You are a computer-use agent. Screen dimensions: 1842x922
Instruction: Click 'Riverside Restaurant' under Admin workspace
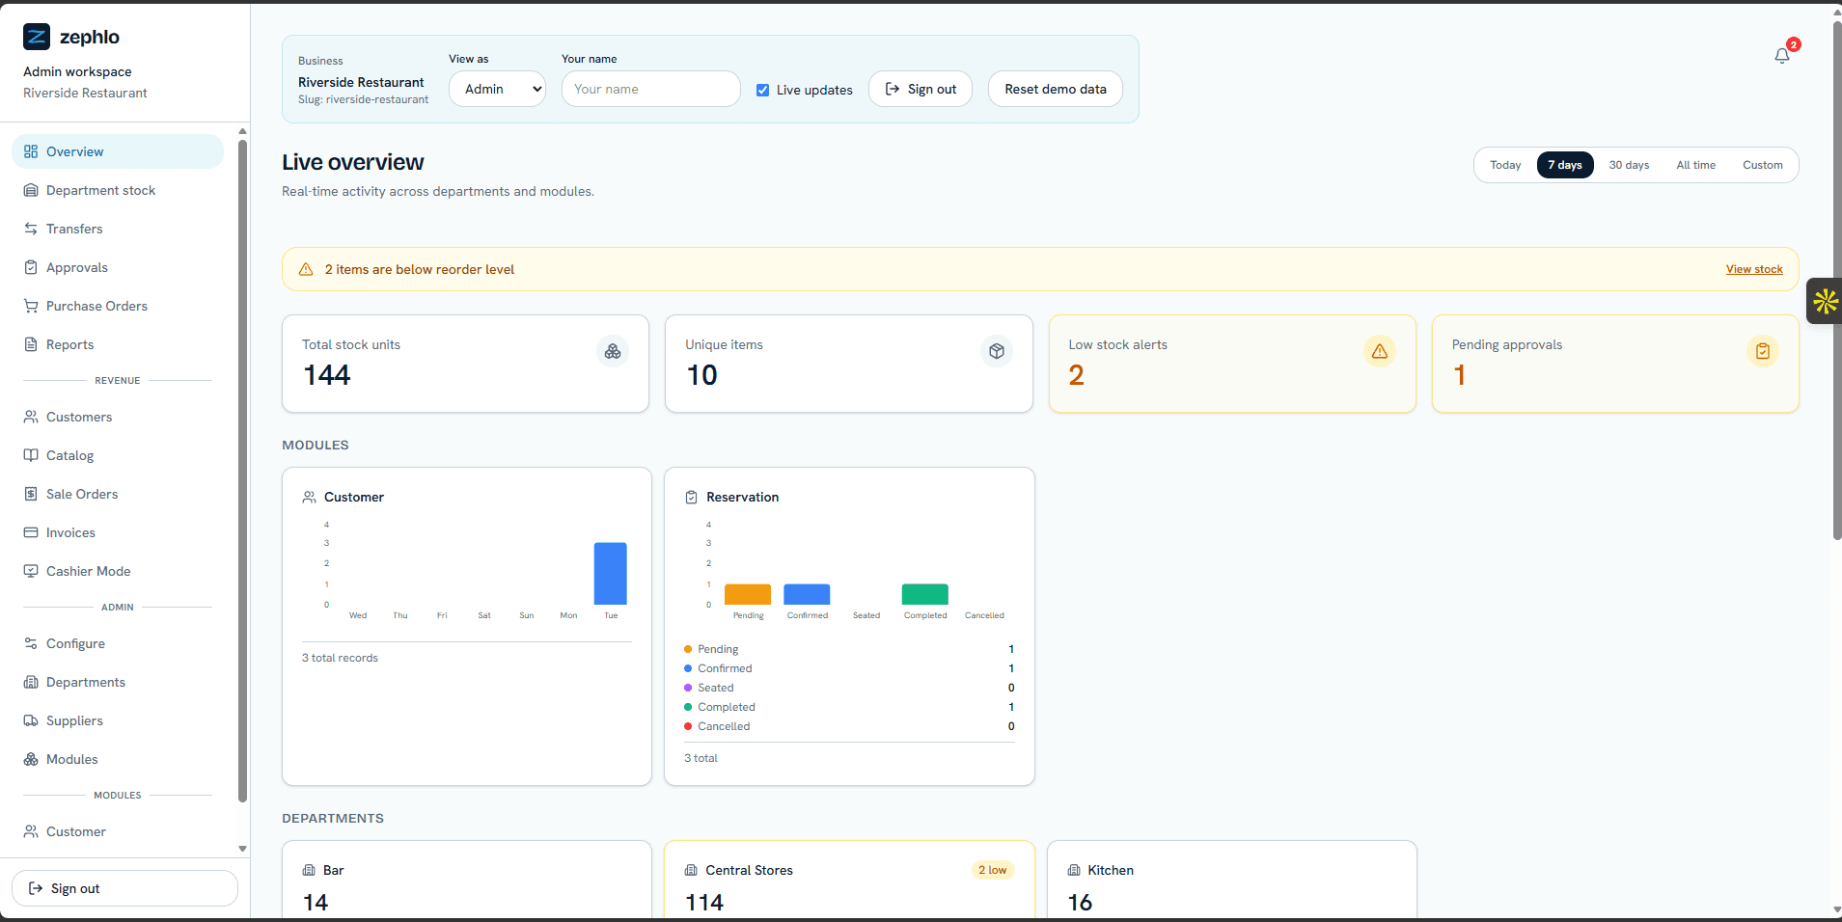(85, 93)
